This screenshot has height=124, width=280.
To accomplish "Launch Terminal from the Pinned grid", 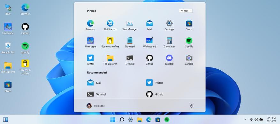I will (130, 60).
